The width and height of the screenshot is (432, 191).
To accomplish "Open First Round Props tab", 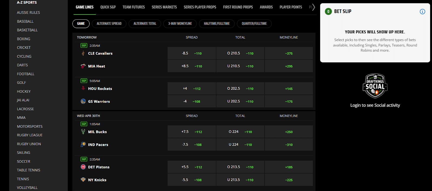I will [238, 7].
